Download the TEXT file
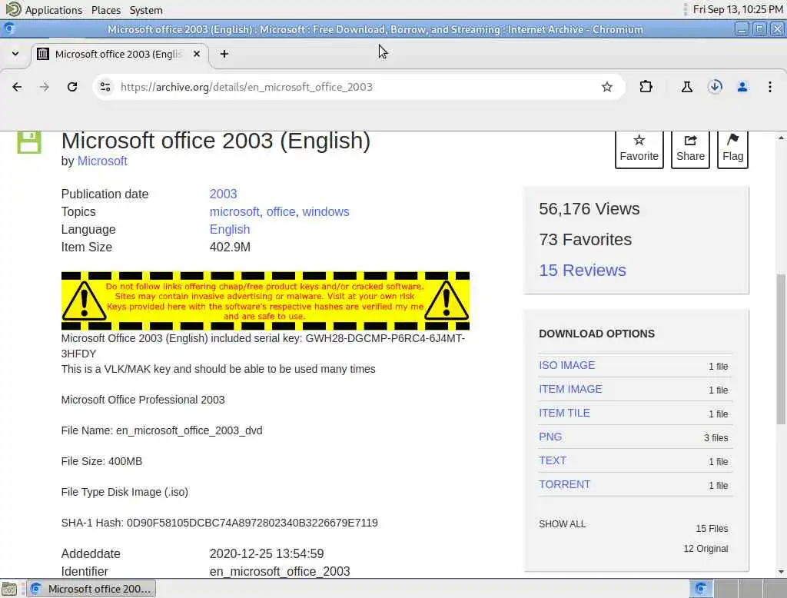Viewport: 787px width, 598px height. tap(552, 460)
